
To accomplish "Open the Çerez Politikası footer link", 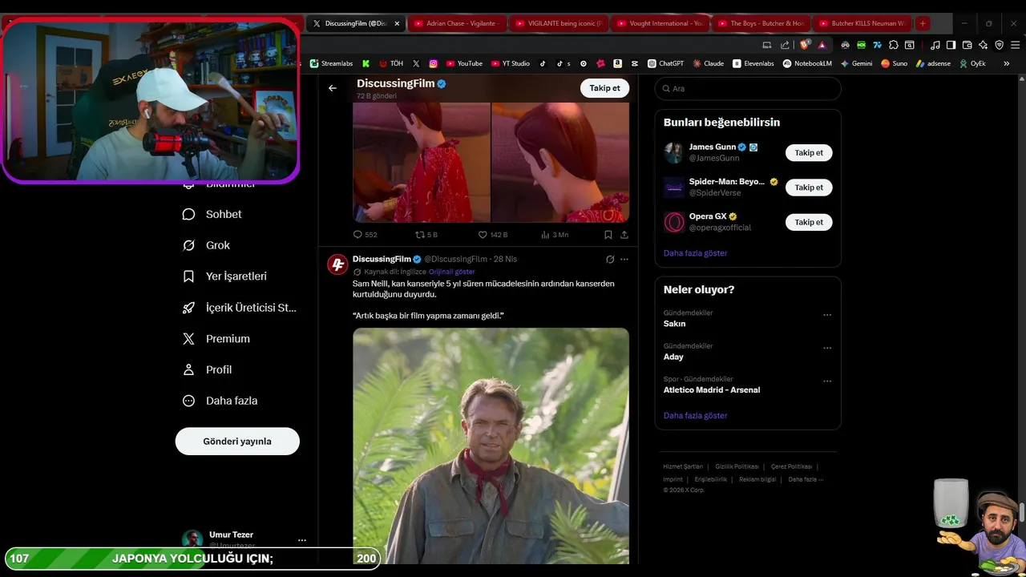I will coord(791,466).
